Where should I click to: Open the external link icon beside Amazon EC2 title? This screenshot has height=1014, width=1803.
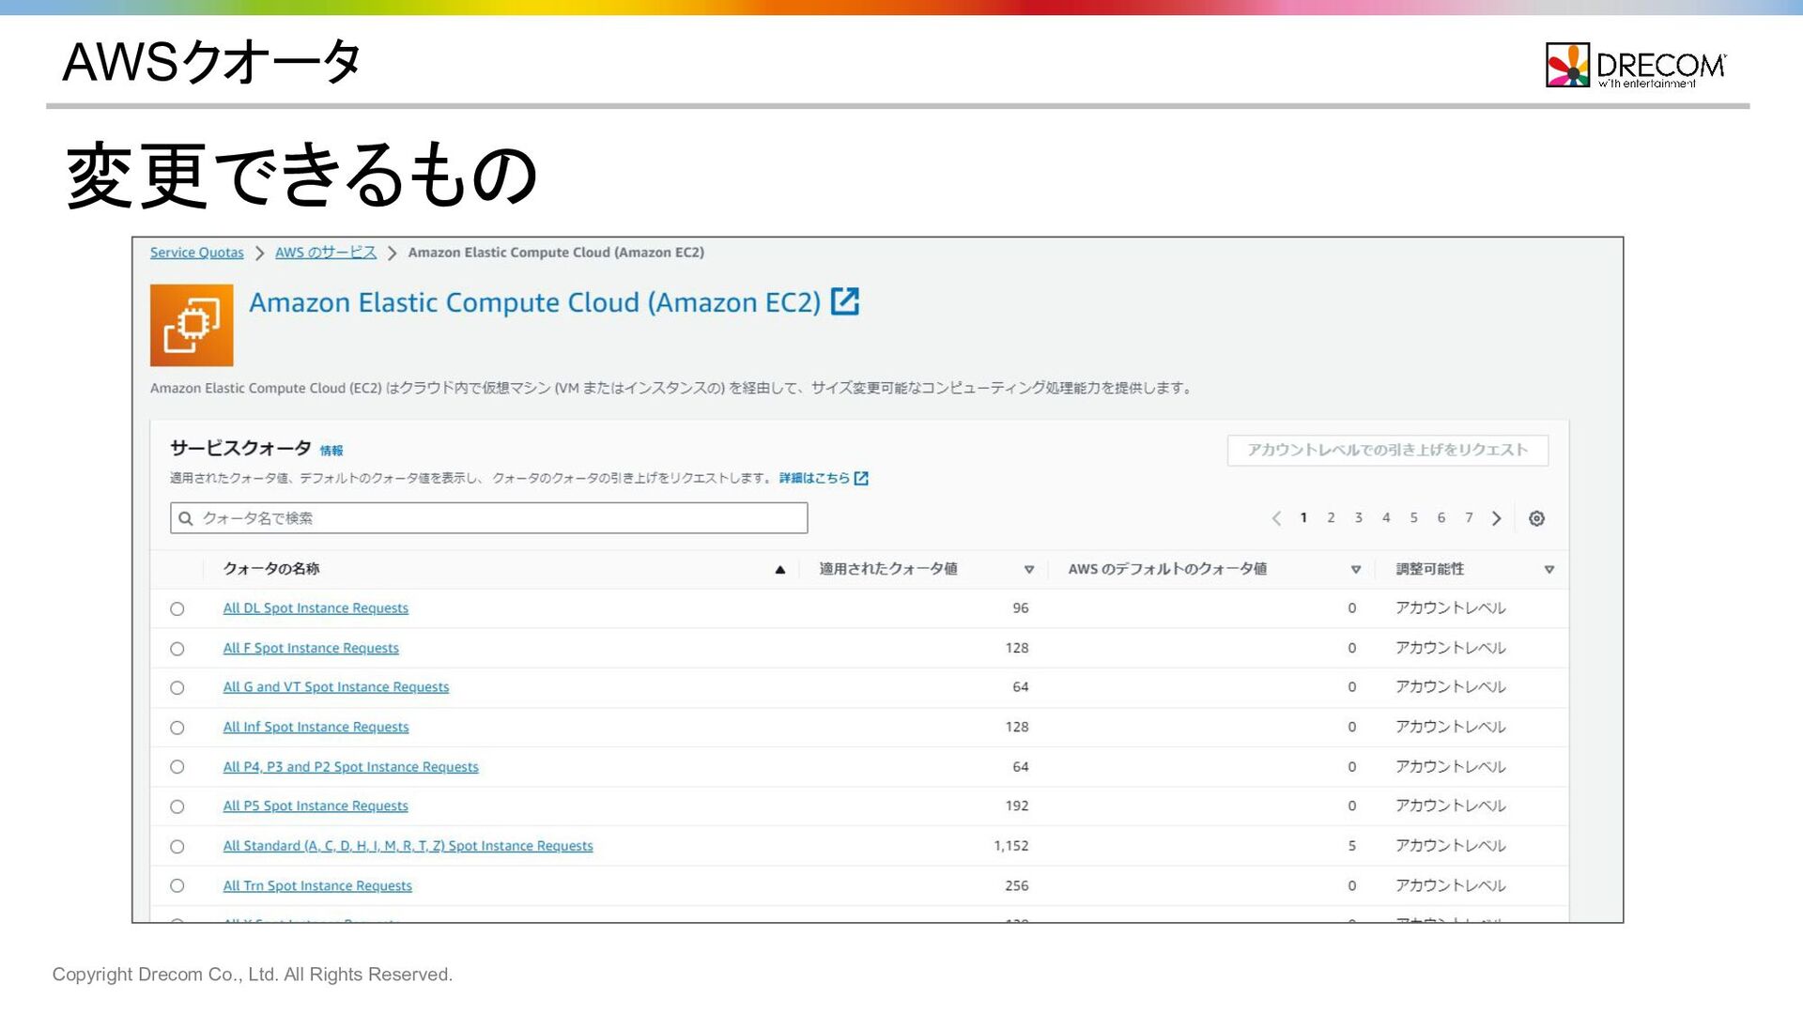[x=845, y=301]
